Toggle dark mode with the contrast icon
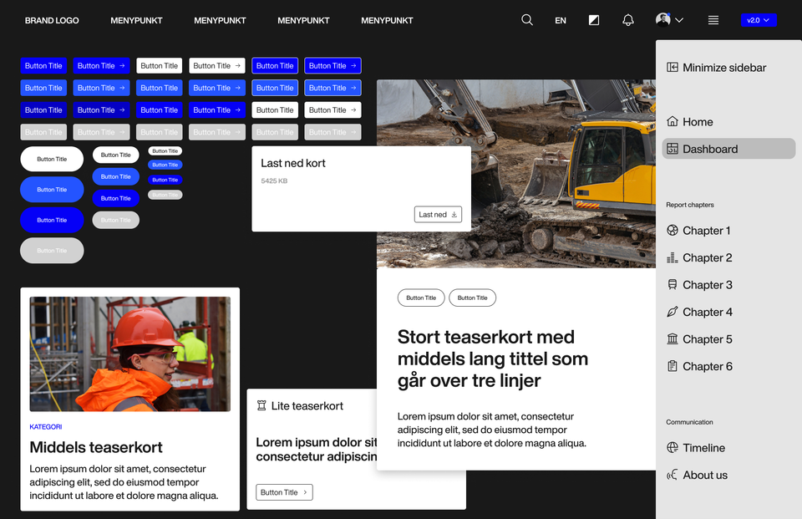This screenshot has height=519, width=802. (x=593, y=19)
